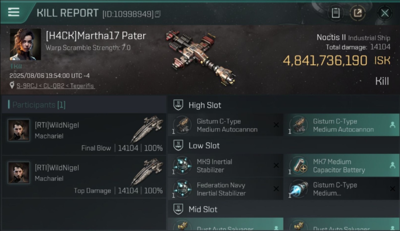Select the MK9 Inertial Stabilizer module
The width and height of the screenshot is (400, 231).
click(225, 165)
